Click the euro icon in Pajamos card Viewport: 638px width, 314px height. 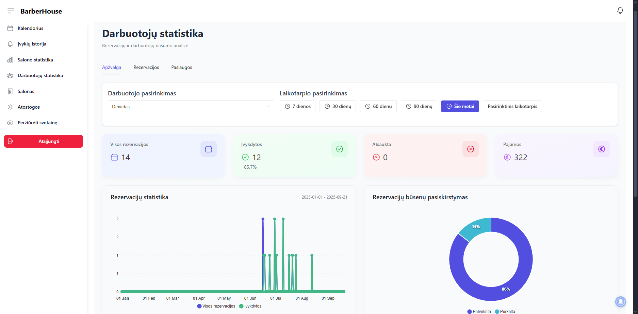coord(601,149)
